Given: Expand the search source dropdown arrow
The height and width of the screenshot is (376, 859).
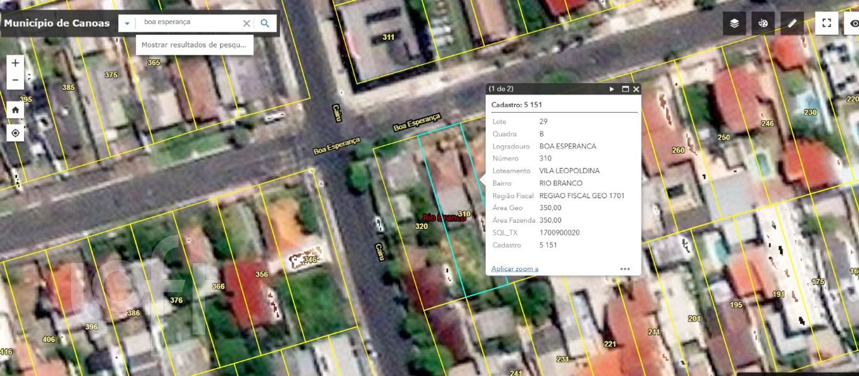Looking at the screenshot, I should click(127, 23).
